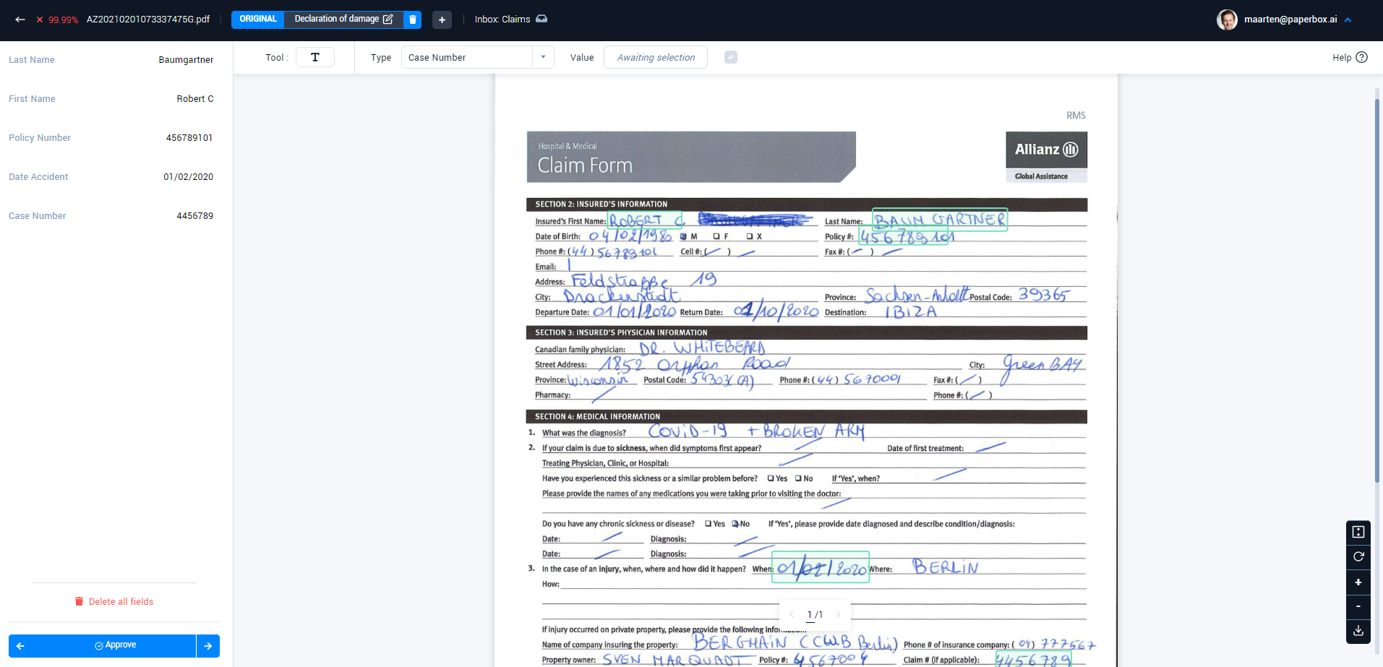The width and height of the screenshot is (1383, 667).
Task: Fit the document to the viewer height
Action: [x=1358, y=532]
